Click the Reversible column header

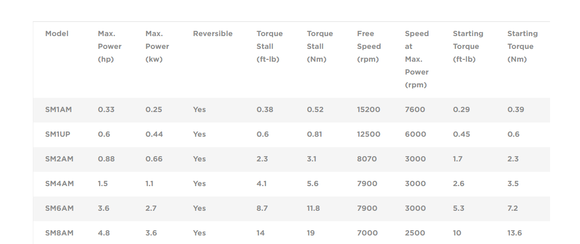213,34
